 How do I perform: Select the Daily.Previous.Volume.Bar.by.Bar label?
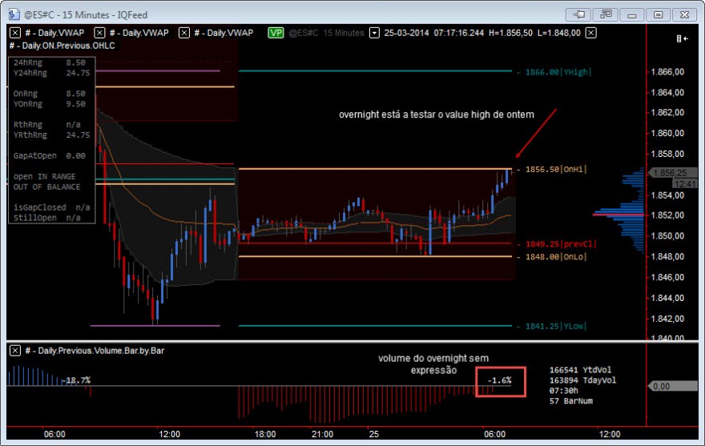pos(95,351)
